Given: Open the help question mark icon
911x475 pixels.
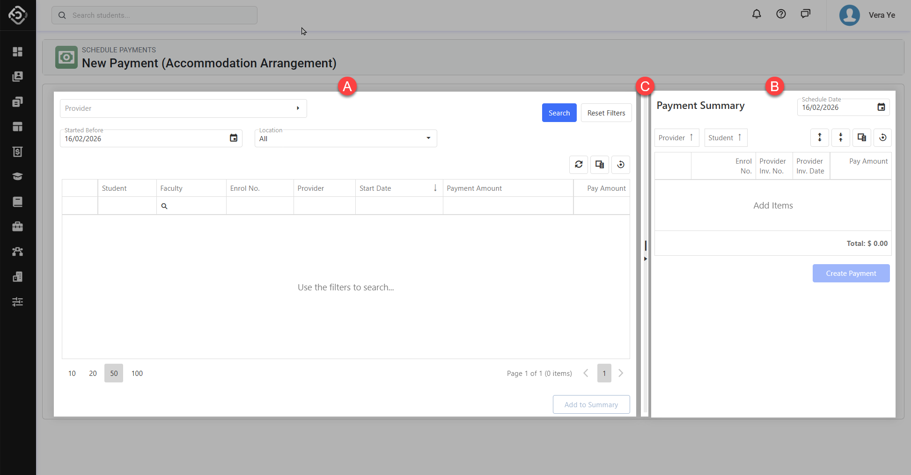Looking at the screenshot, I should point(781,14).
